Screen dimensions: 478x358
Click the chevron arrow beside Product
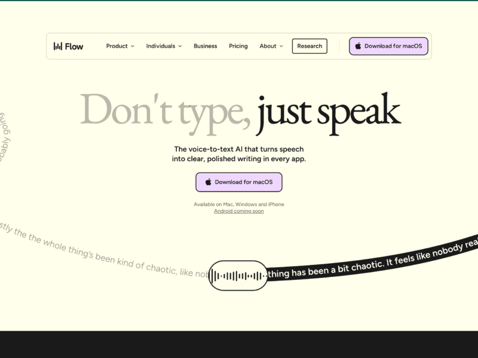point(133,47)
